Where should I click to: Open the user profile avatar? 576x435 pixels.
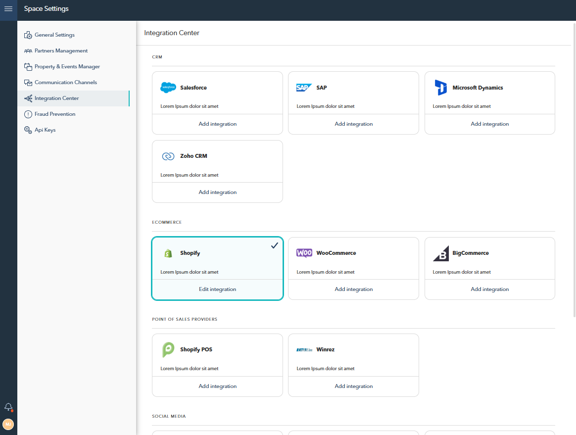coord(8,424)
